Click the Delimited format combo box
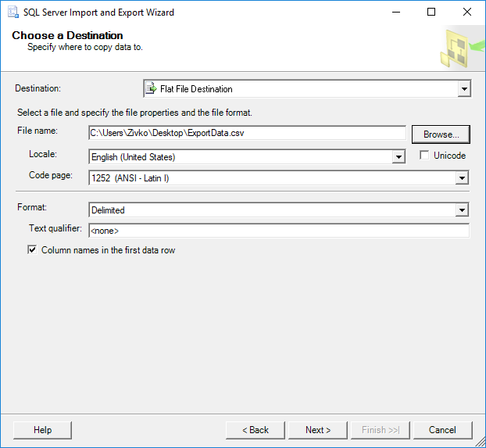The image size is (486, 448). click(279, 210)
